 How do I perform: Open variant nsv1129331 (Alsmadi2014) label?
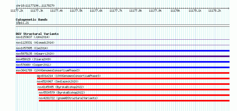click(35, 43)
